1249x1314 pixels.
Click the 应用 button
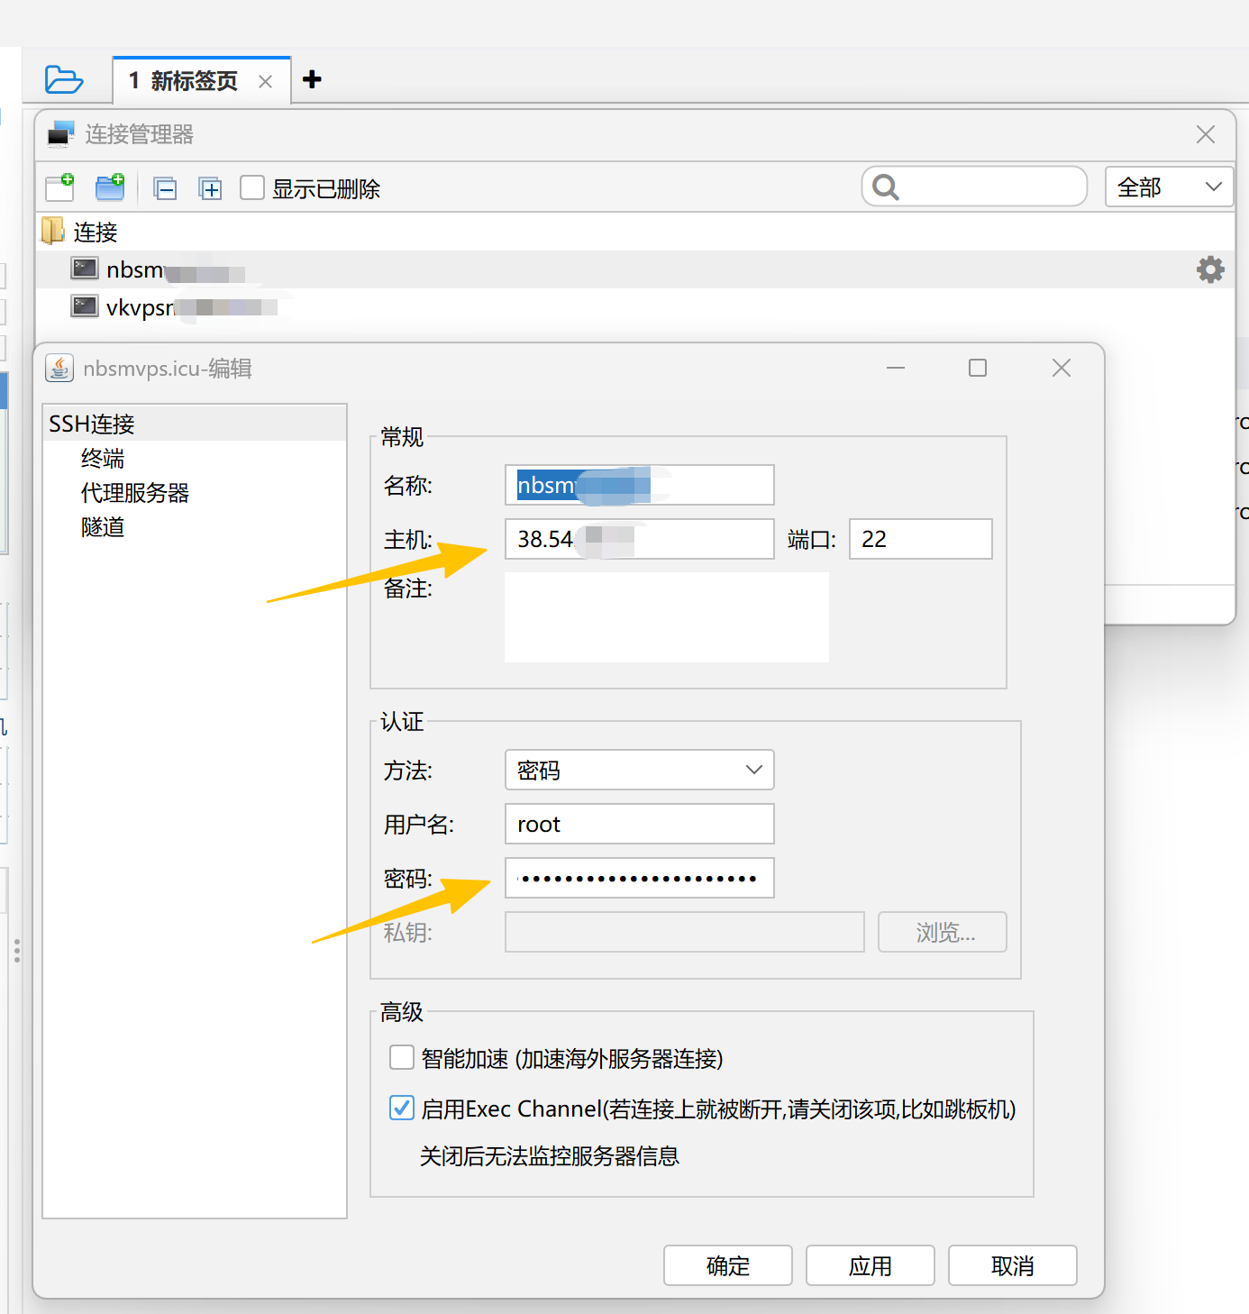[870, 1265]
